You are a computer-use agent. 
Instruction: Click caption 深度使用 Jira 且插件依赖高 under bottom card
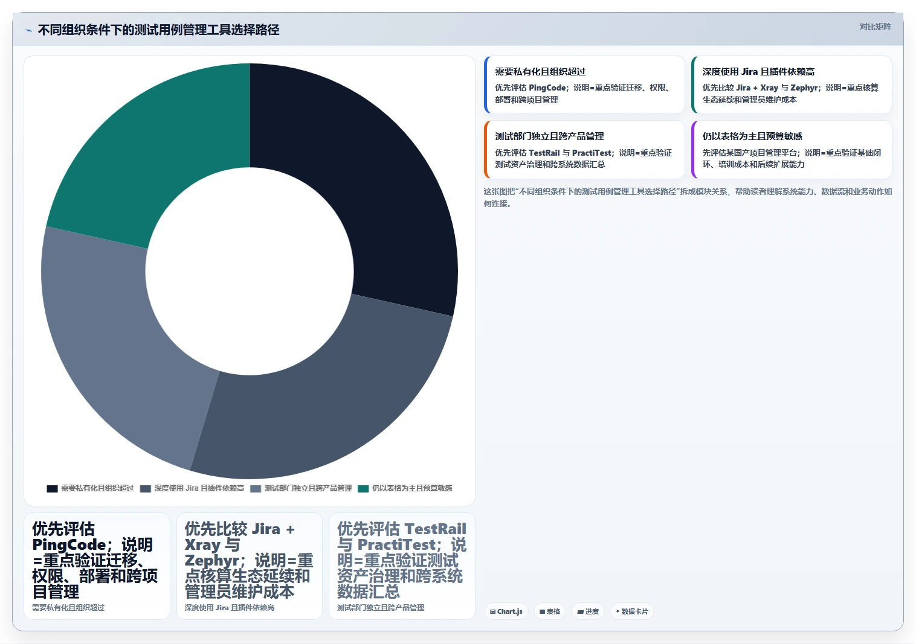point(230,608)
